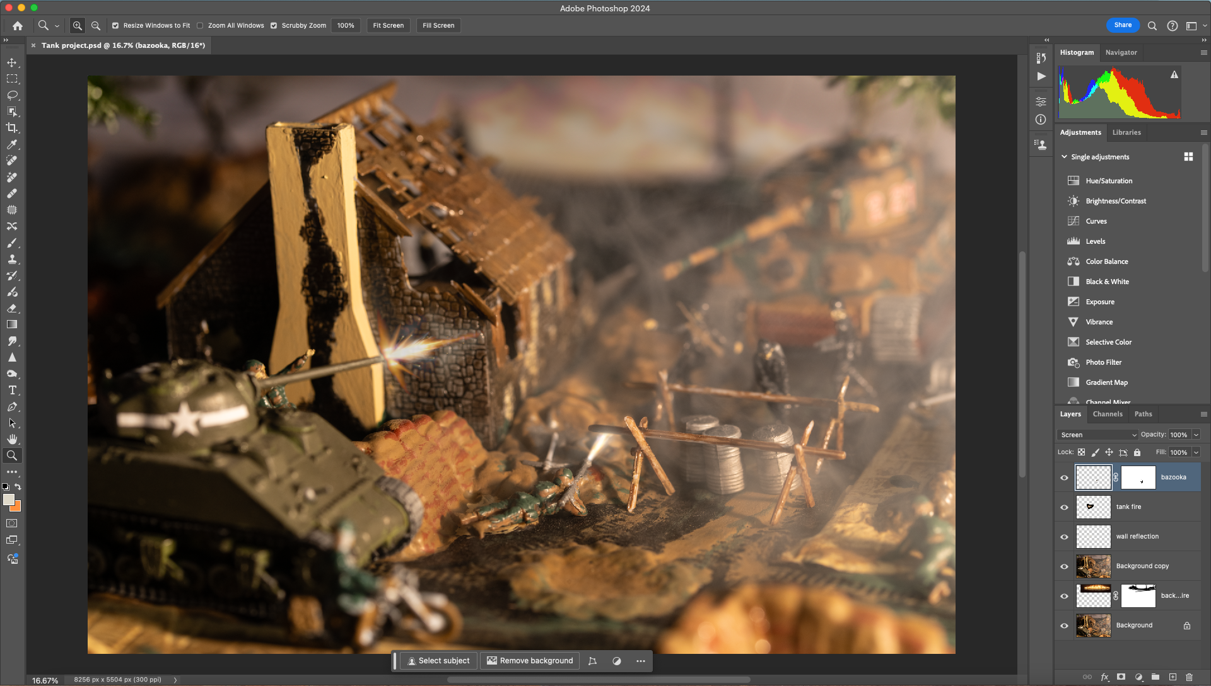1211x686 pixels.
Task: Collapse the Single adjustments section
Action: (x=1065, y=157)
